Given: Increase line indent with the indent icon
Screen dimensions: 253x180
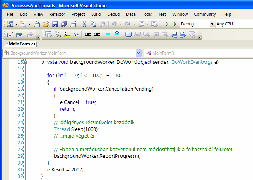Looking at the screenshot, I should click(96, 34).
